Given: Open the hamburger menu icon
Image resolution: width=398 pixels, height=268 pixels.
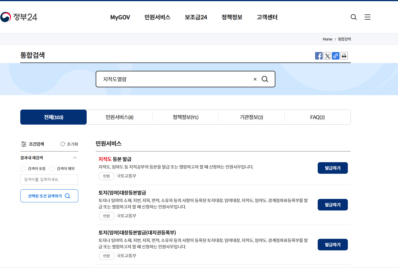Looking at the screenshot, I should pyautogui.click(x=367, y=17).
